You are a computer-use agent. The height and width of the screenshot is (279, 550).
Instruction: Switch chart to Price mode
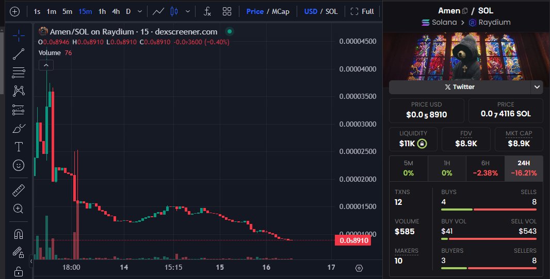tap(255, 11)
